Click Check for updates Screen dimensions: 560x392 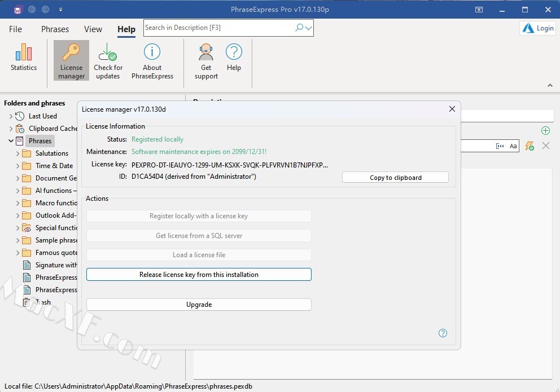click(108, 61)
